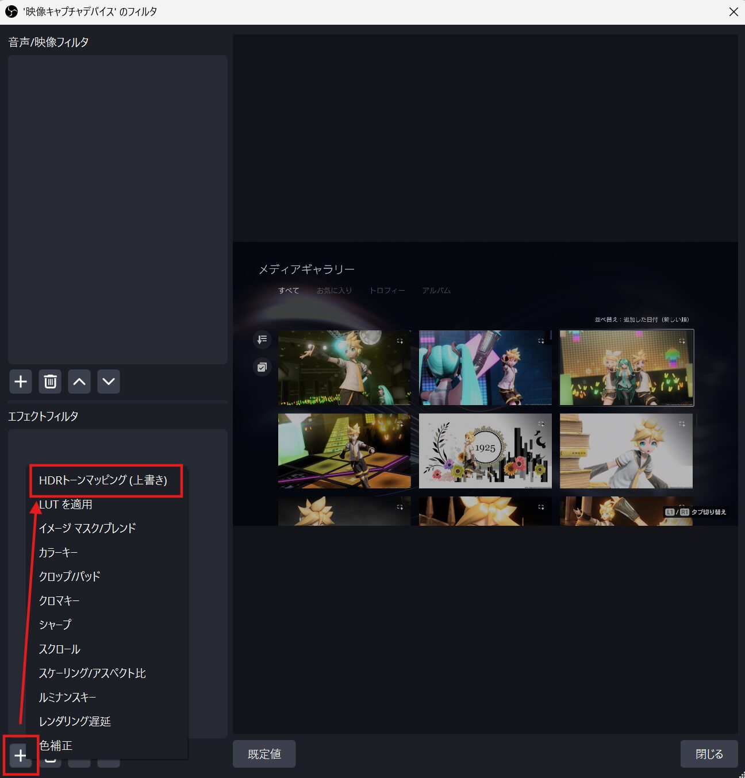Open highlighted thumbnail with three characters
The height and width of the screenshot is (778, 745).
pos(627,368)
